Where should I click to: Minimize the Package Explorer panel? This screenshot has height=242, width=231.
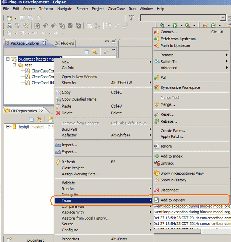coord(106,42)
